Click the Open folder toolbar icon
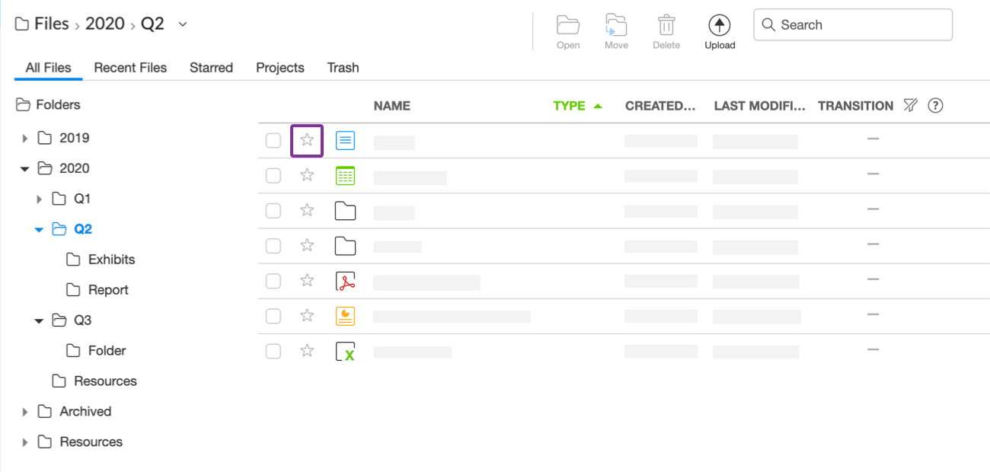The height and width of the screenshot is (472, 990). click(568, 24)
